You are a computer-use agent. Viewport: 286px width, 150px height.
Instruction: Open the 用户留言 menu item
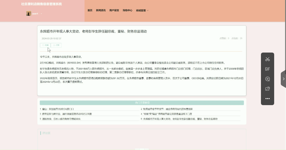(114, 10)
